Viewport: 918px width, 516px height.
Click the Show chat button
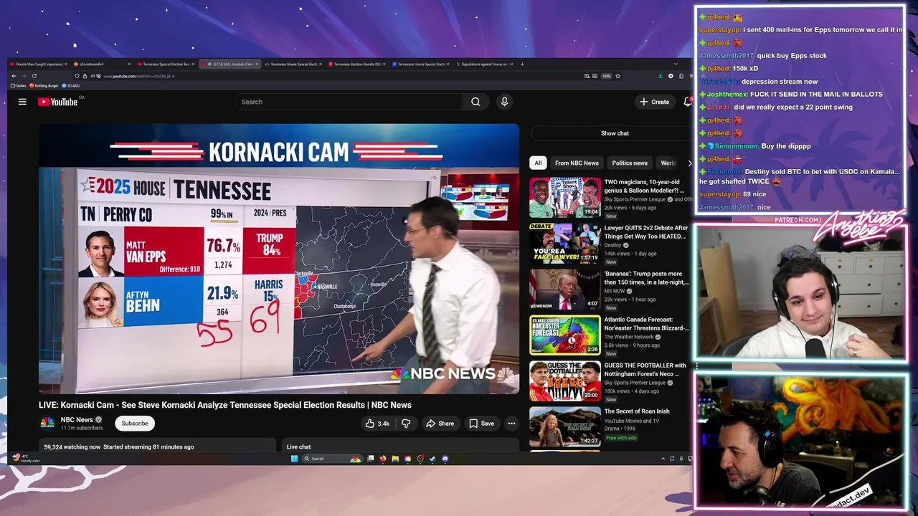click(615, 133)
